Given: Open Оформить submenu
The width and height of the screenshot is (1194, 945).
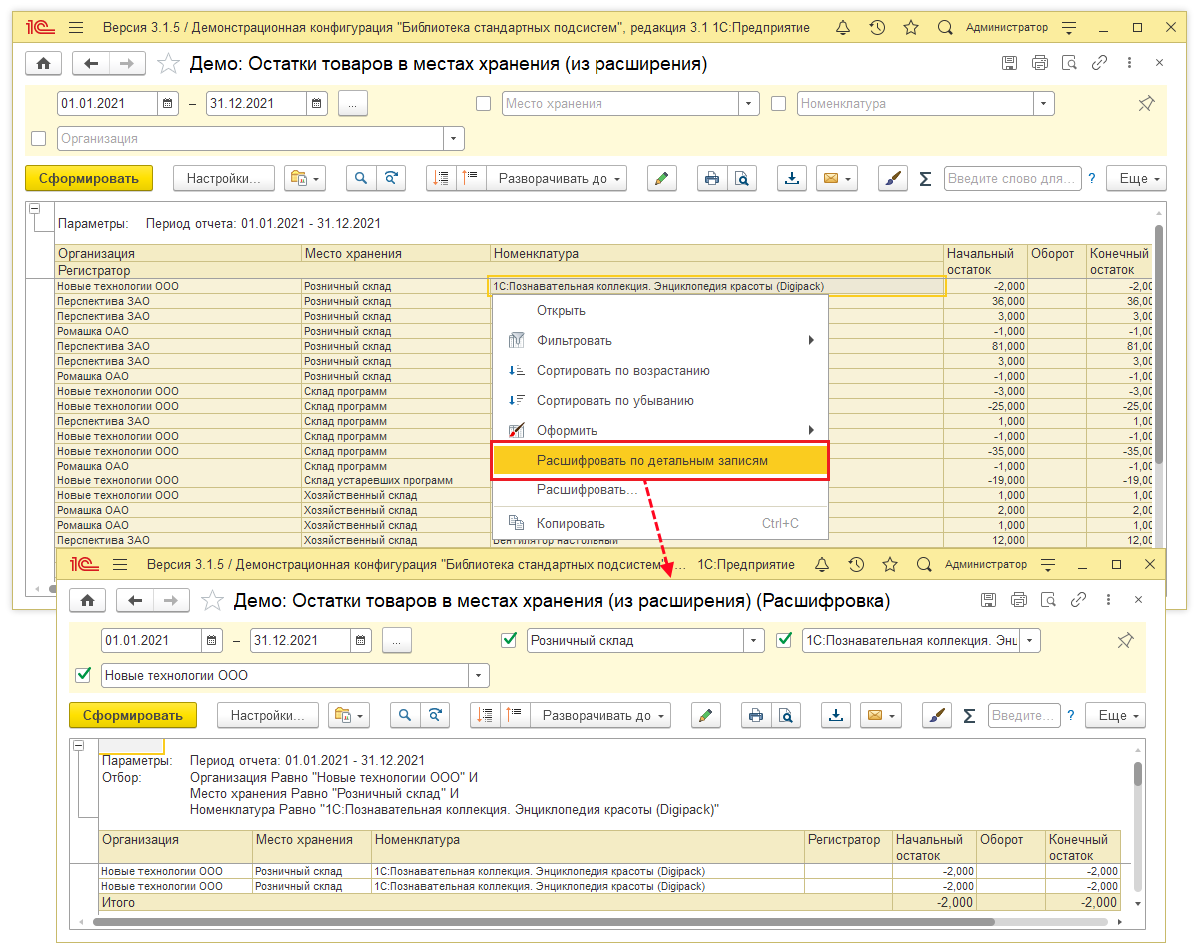Looking at the screenshot, I should click(659, 430).
